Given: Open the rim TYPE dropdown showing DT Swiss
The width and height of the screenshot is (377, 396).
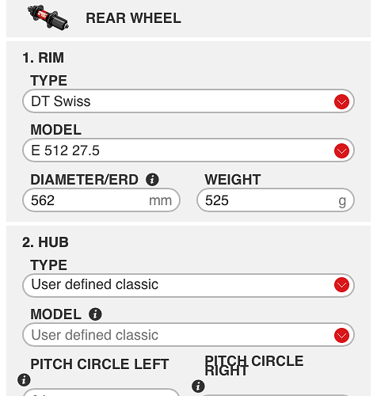Looking at the screenshot, I should click(188, 101).
